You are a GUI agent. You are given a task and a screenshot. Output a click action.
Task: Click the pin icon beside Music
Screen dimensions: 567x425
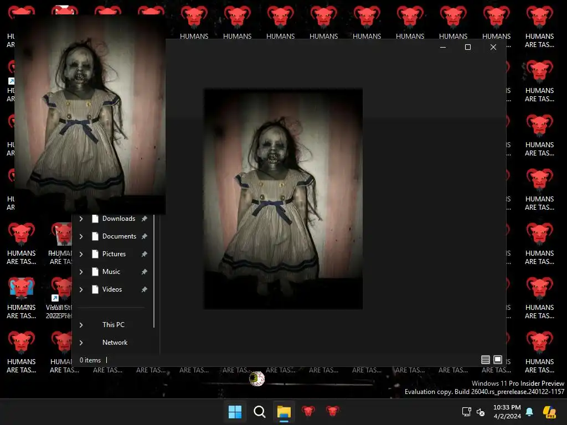[x=145, y=272]
